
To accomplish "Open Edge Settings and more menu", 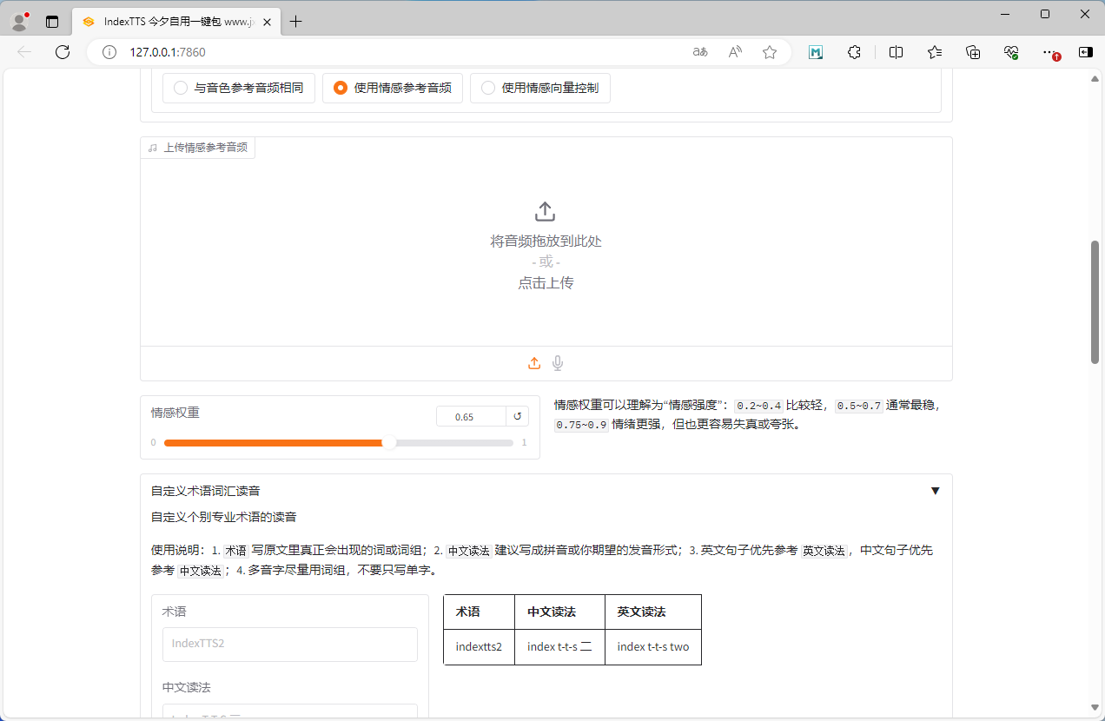I will point(1049,52).
